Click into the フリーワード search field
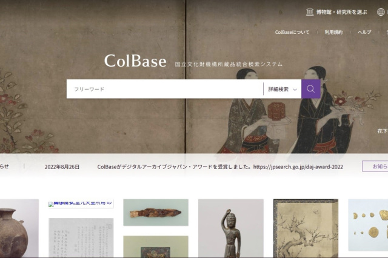Viewport: 388px width, 258px height. tap(165, 89)
